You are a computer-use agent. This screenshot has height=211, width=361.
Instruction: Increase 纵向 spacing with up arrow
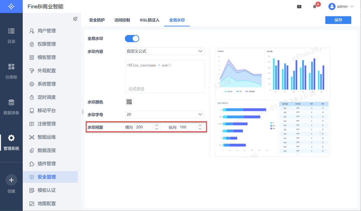pyautogui.click(x=200, y=125)
